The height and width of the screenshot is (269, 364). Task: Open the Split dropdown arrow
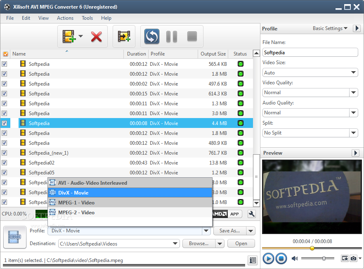click(x=353, y=133)
